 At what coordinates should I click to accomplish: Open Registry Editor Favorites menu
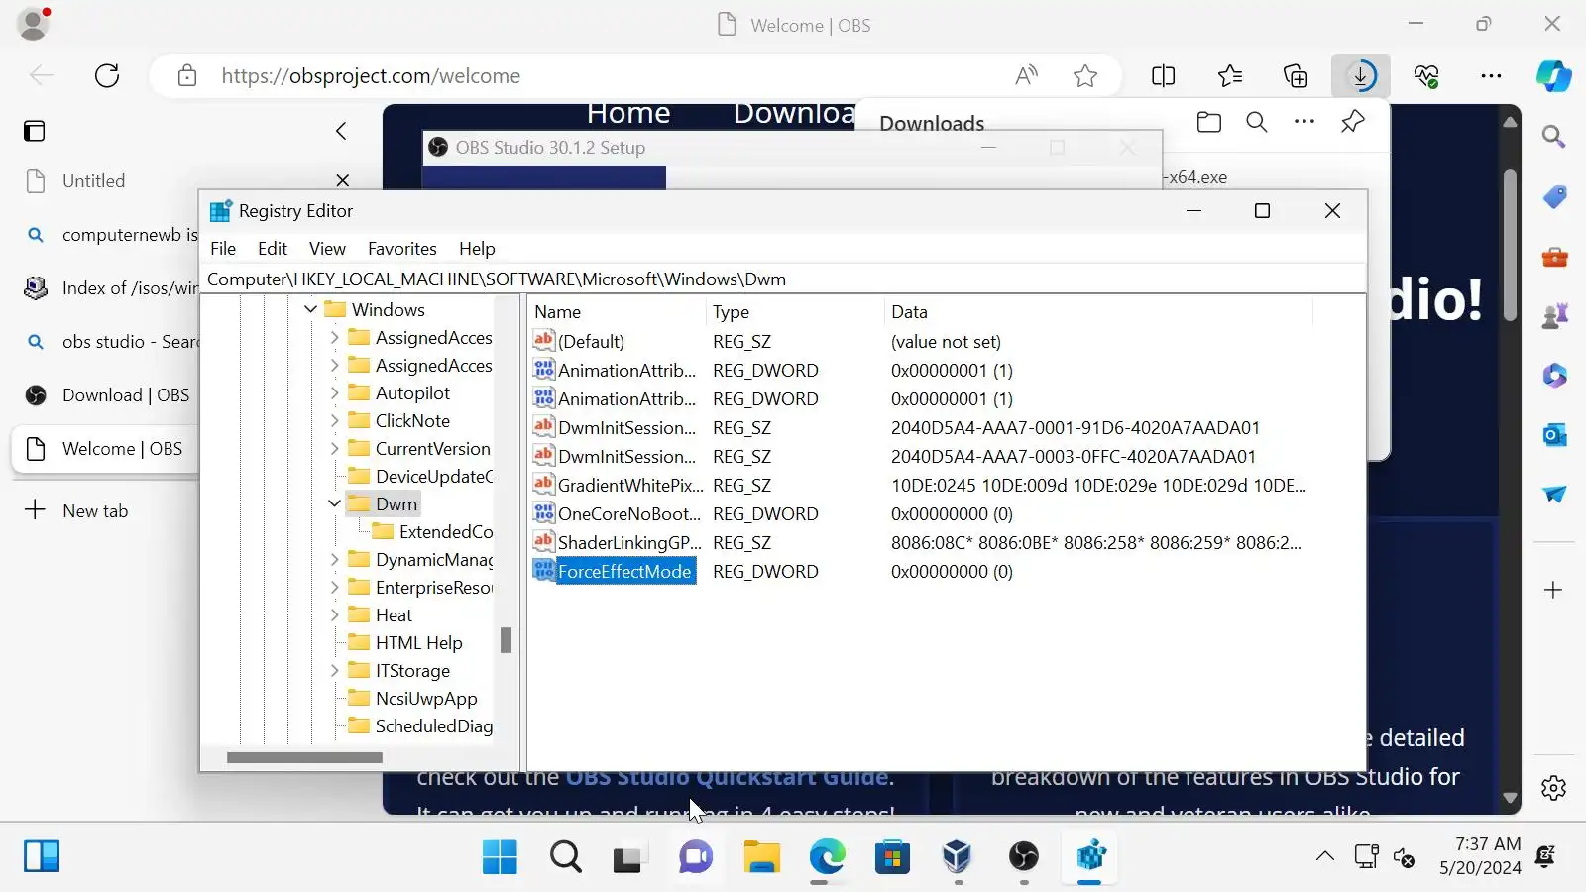(x=401, y=249)
